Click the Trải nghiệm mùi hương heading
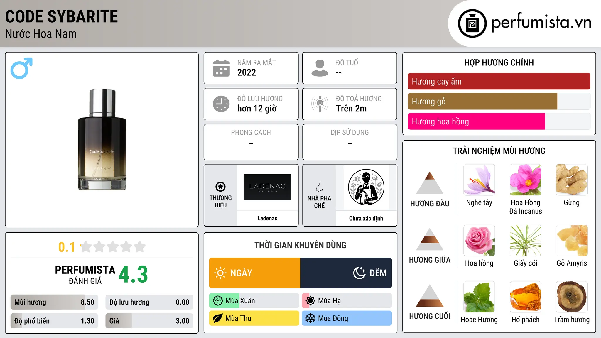Image resolution: width=601 pixels, height=338 pixels. click(x=499, y=151)
